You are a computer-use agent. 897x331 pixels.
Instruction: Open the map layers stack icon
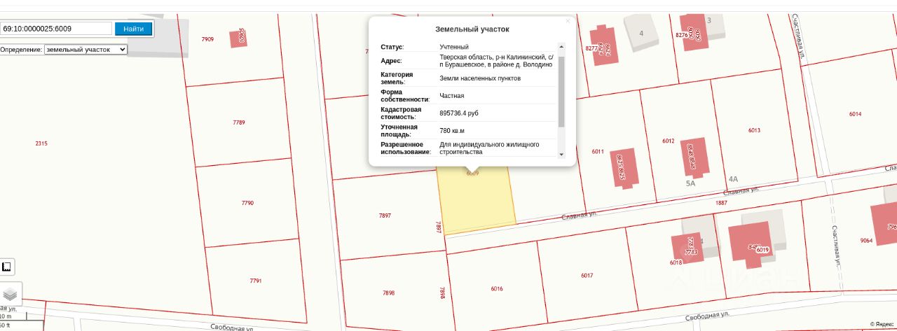pos(9,294)
